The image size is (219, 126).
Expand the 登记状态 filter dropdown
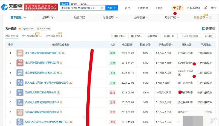pos(136,36)
